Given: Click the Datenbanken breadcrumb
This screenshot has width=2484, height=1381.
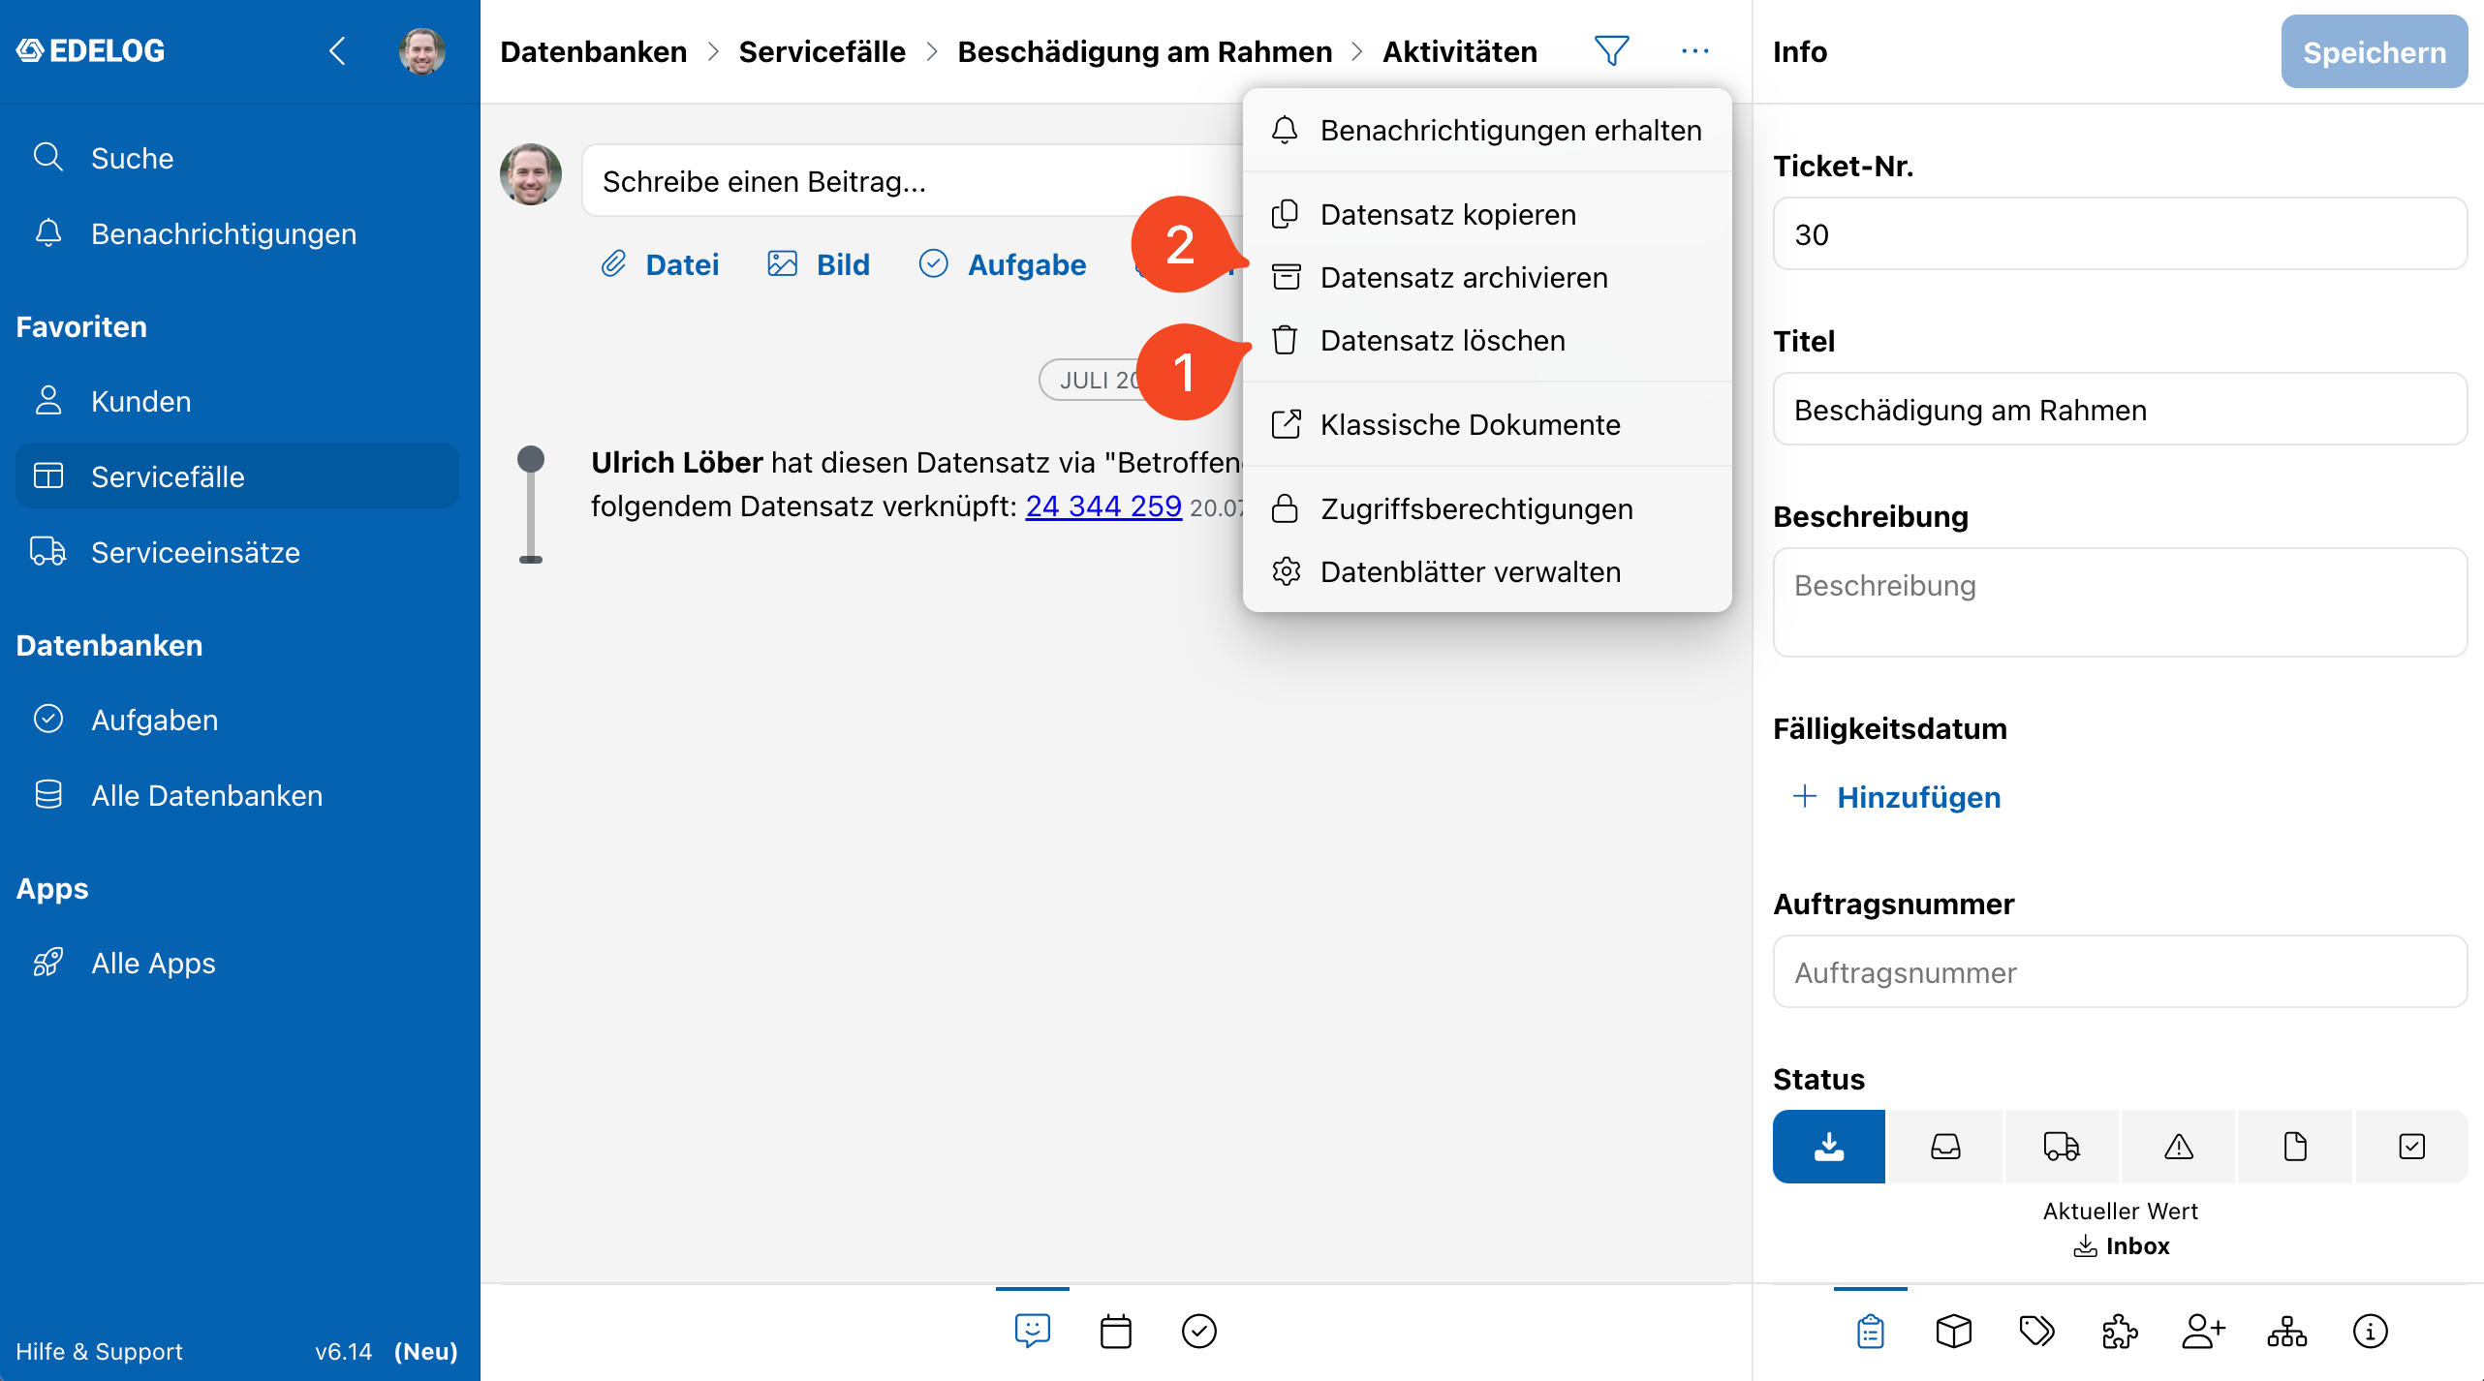Looking at the screenshot, I should (594, 51).
